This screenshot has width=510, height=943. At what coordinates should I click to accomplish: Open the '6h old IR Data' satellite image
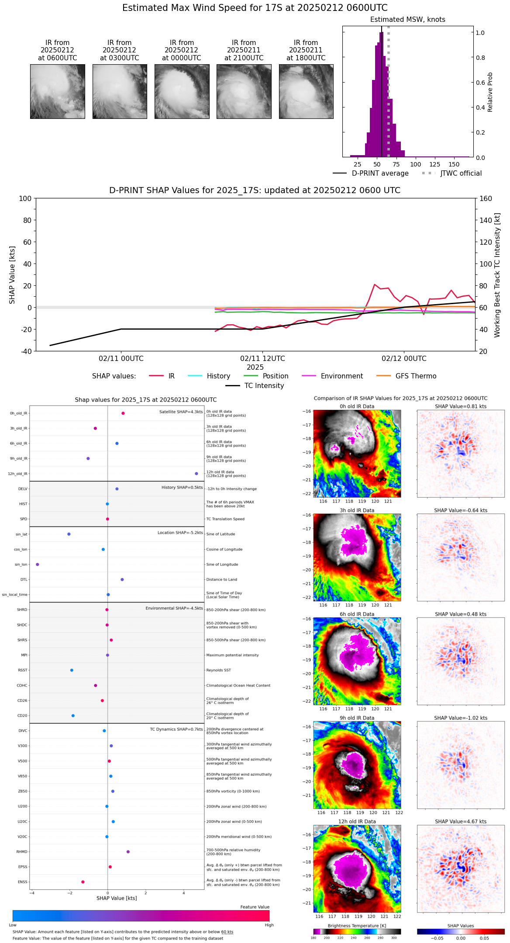coord(357,661)
